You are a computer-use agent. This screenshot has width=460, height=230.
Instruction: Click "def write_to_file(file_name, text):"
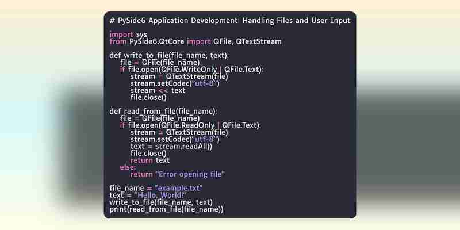[x=168, y=55]
